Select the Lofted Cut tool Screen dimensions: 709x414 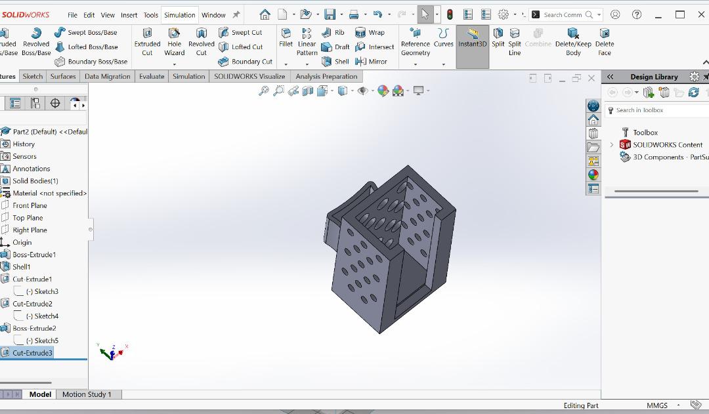[240, 47]
